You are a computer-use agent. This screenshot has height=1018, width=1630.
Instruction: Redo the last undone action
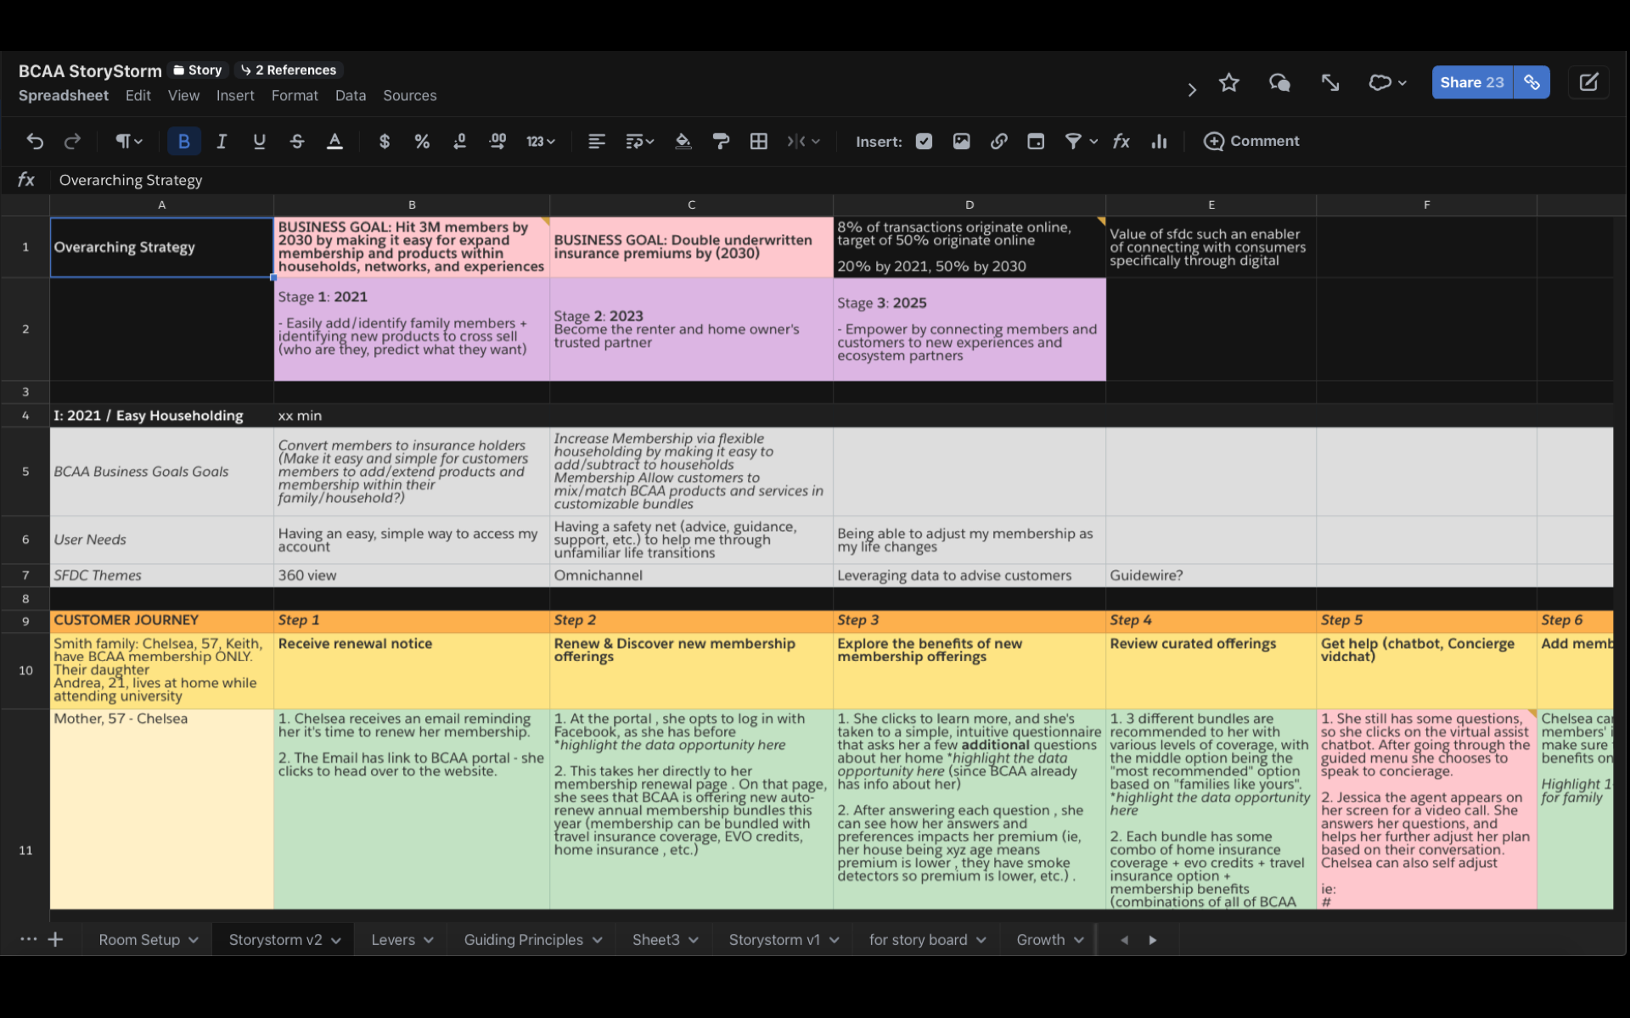[72, 142]
